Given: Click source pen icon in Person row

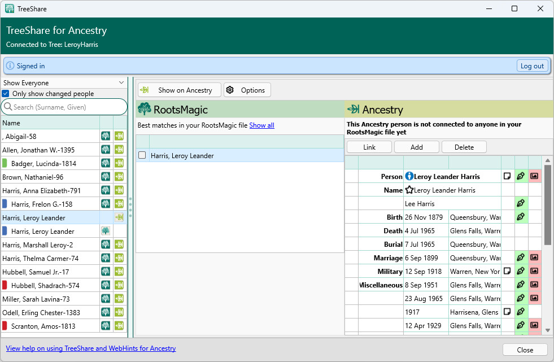Looking at the screenshot, I should point(521,176).
